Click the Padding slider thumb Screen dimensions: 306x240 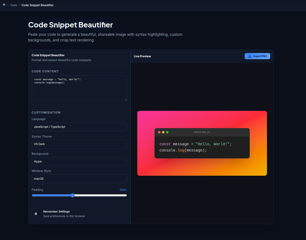pyautogui.click(x=73, y=195)
